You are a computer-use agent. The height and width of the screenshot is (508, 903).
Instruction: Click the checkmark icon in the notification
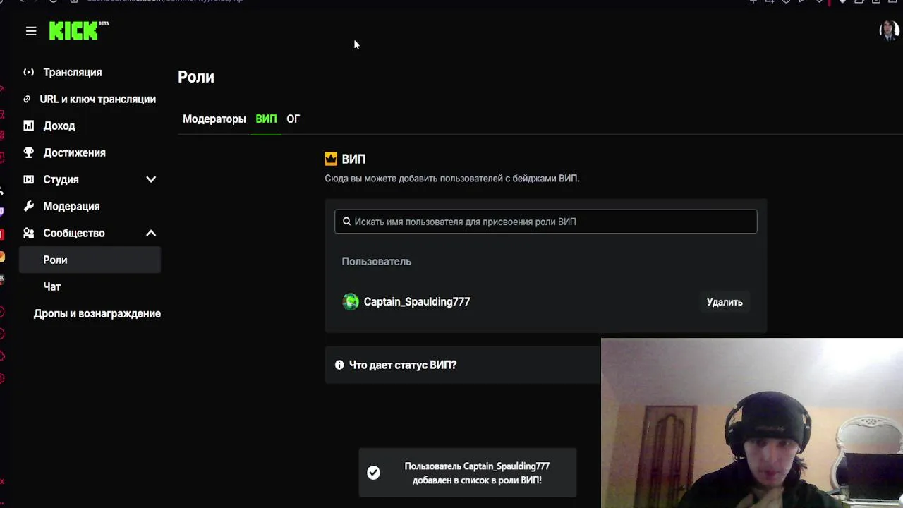[373, 473]
